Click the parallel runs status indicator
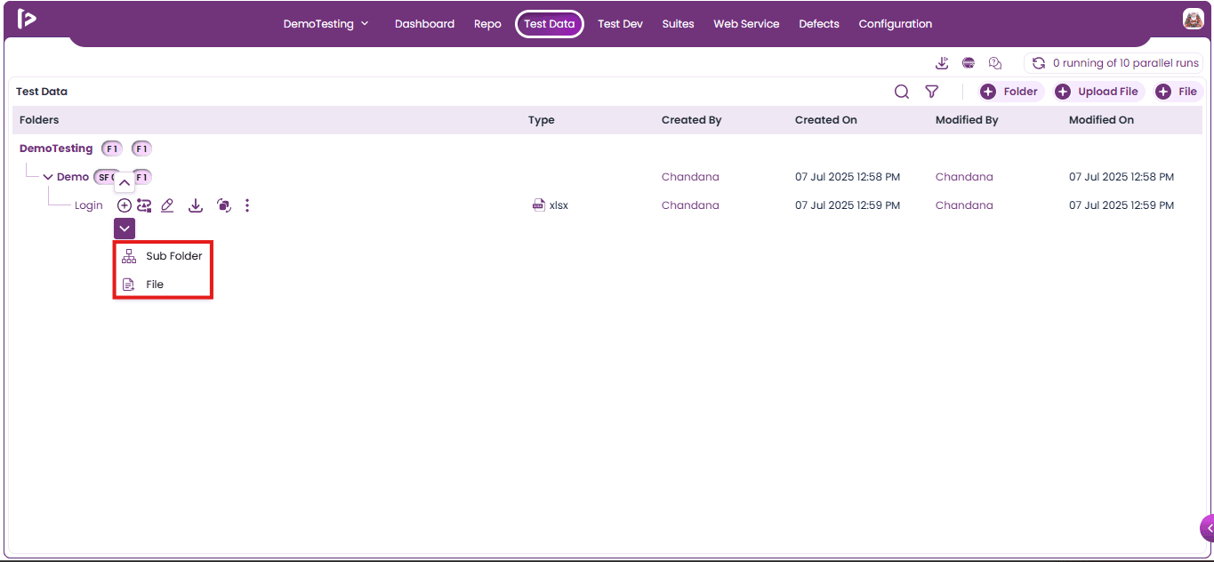The width and height of the screenshot is (1214, 562). [x=1114, y=63]
